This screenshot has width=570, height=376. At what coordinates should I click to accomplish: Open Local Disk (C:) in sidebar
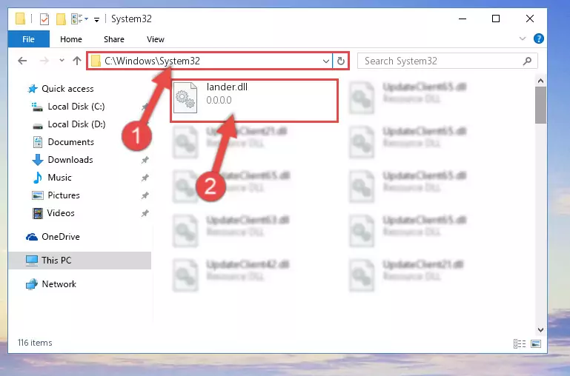pos(76,107)
